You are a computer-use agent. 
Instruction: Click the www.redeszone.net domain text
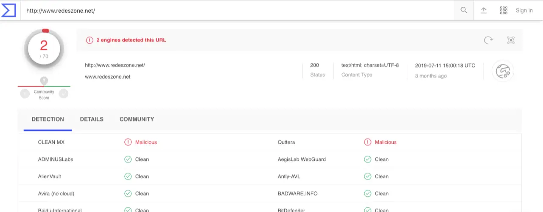pyautogui.click(x=108, y=77)
